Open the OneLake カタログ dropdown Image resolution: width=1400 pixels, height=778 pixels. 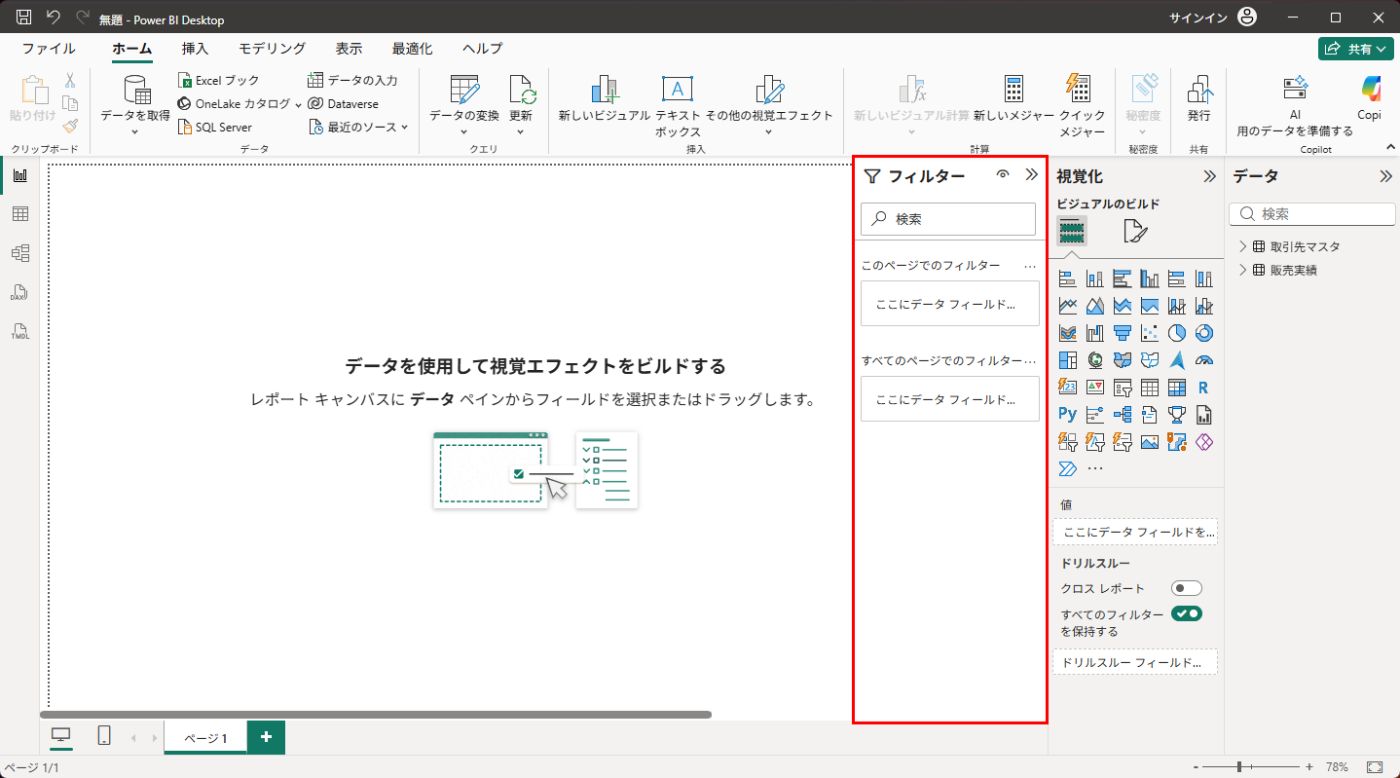coord(298,104)
